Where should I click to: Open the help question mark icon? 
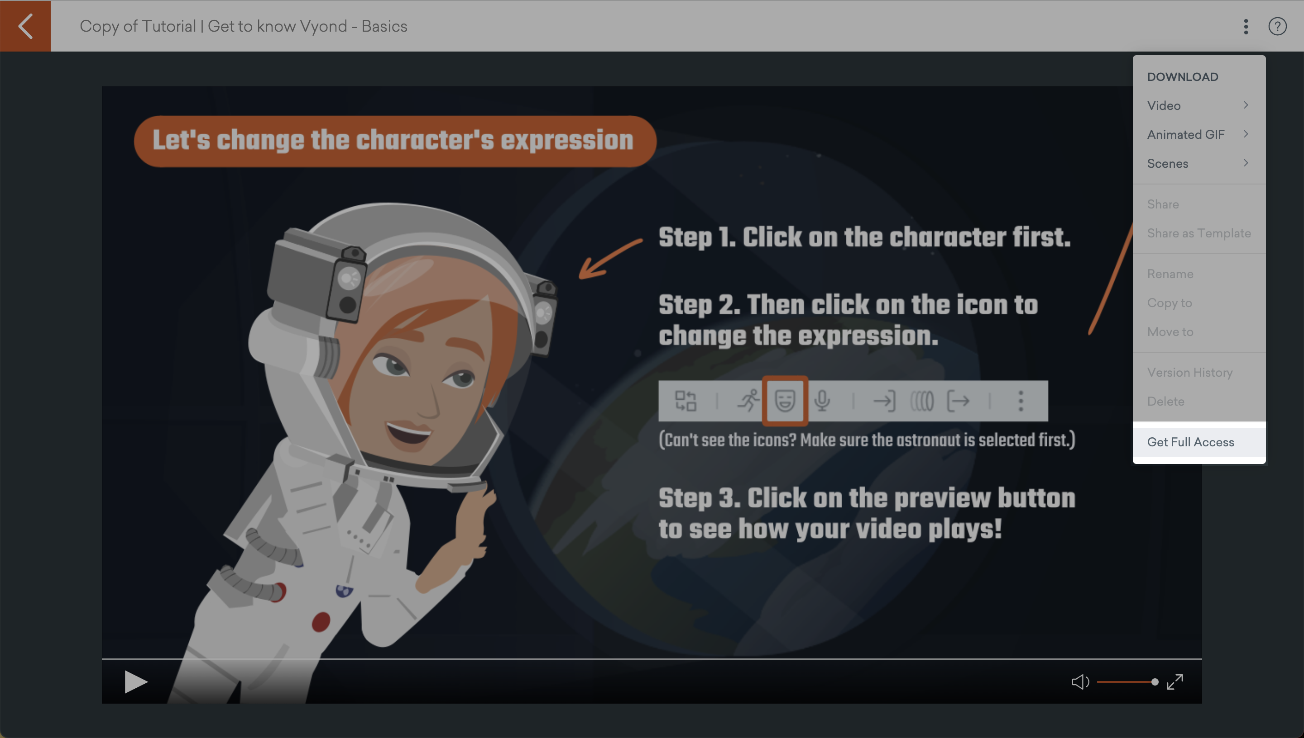pyautogui.click(x=1277, y=26)
